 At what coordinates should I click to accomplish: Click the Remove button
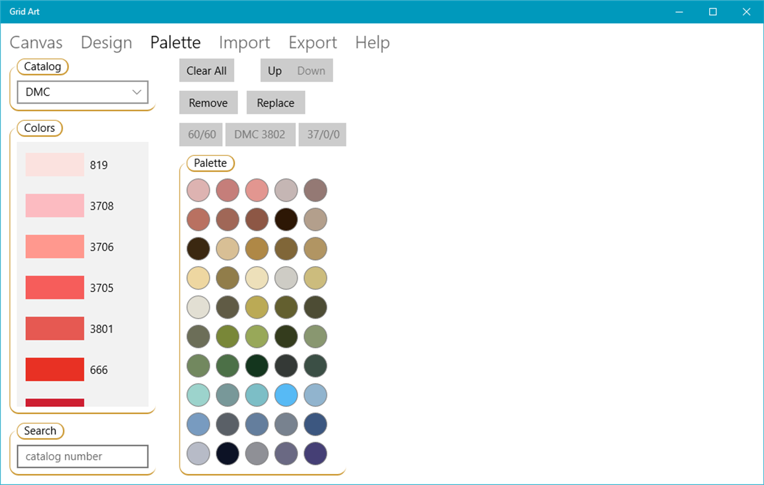(208, 102)
